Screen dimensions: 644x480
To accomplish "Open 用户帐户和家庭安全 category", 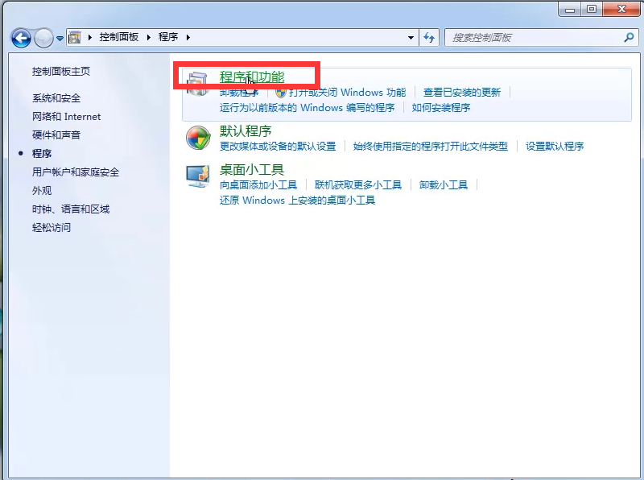I will 76,172.
